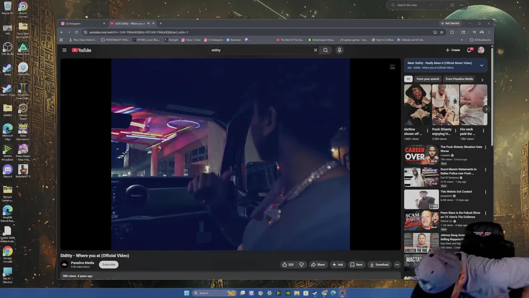
Task: Open OBS Studio desktop icon
Action: [x=7, y=48]
